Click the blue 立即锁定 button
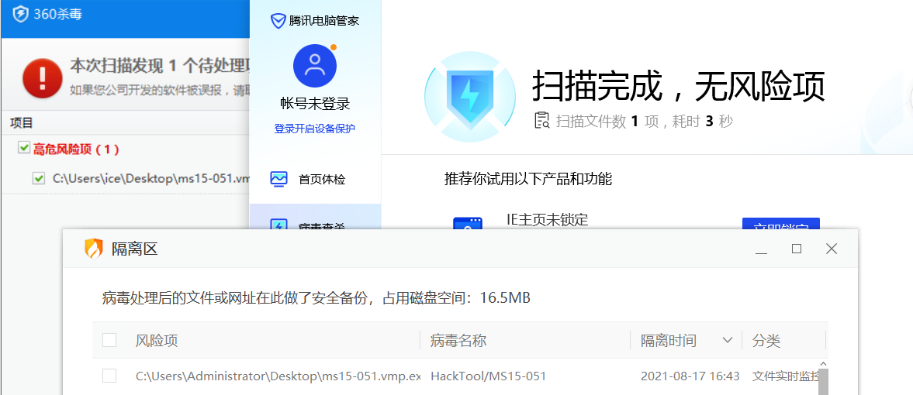913x395 pixels. tap(781, 225)
